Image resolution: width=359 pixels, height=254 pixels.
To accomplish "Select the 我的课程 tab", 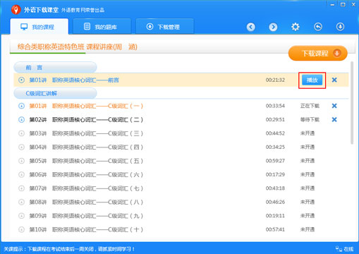I will tap(39, 27).
